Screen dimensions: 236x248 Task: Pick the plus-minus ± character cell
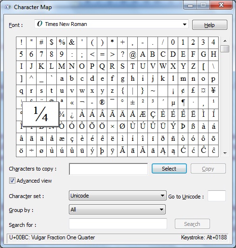coord(132,103)
